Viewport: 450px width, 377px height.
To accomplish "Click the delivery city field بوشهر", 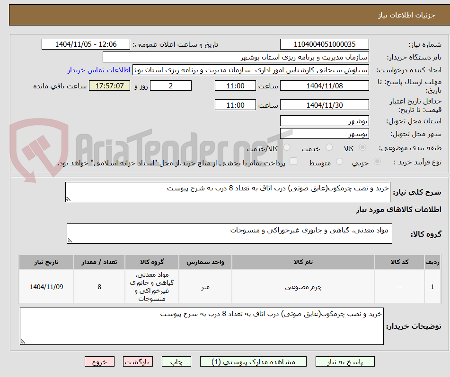I will tap(325, 134).
